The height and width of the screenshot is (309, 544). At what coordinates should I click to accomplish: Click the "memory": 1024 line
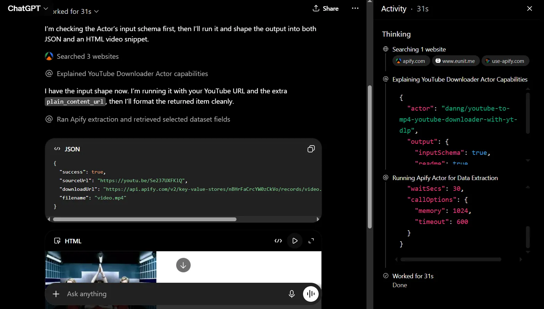pos(443,211)
